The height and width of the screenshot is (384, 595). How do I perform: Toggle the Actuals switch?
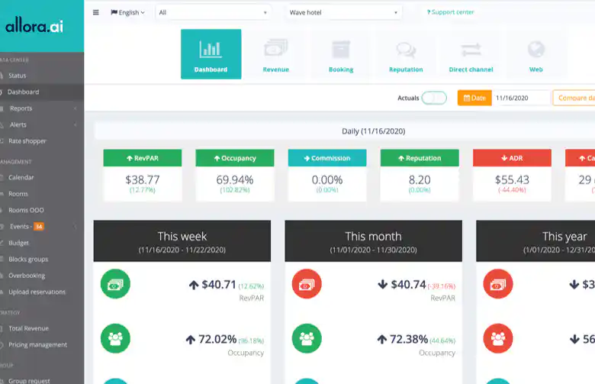[x=434, y=98]
